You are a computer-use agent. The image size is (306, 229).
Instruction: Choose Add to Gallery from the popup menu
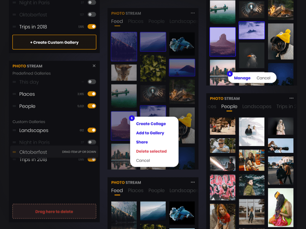point(150,133)
